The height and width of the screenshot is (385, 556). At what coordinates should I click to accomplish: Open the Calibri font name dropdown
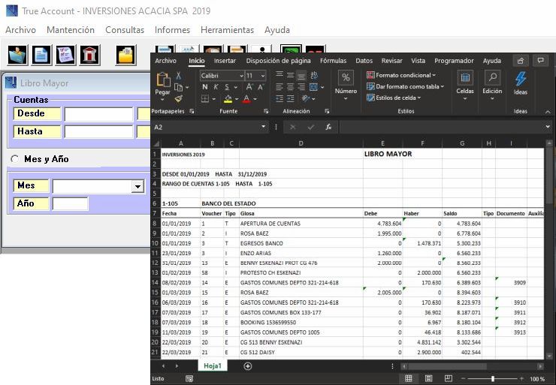coord(241,76)
